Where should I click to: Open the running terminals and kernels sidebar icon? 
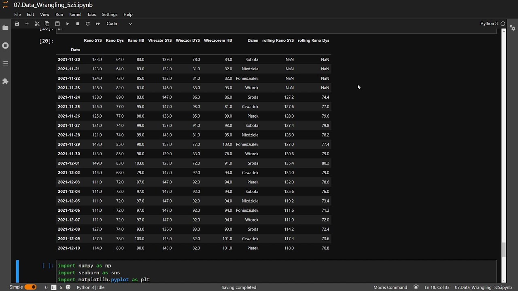pos(5,46)
